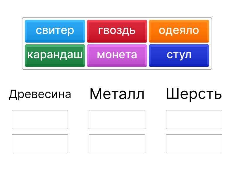The image size is (234, 175).
Task: Choose the bottom drop slot under Шерсть
Action: [194, 144]
